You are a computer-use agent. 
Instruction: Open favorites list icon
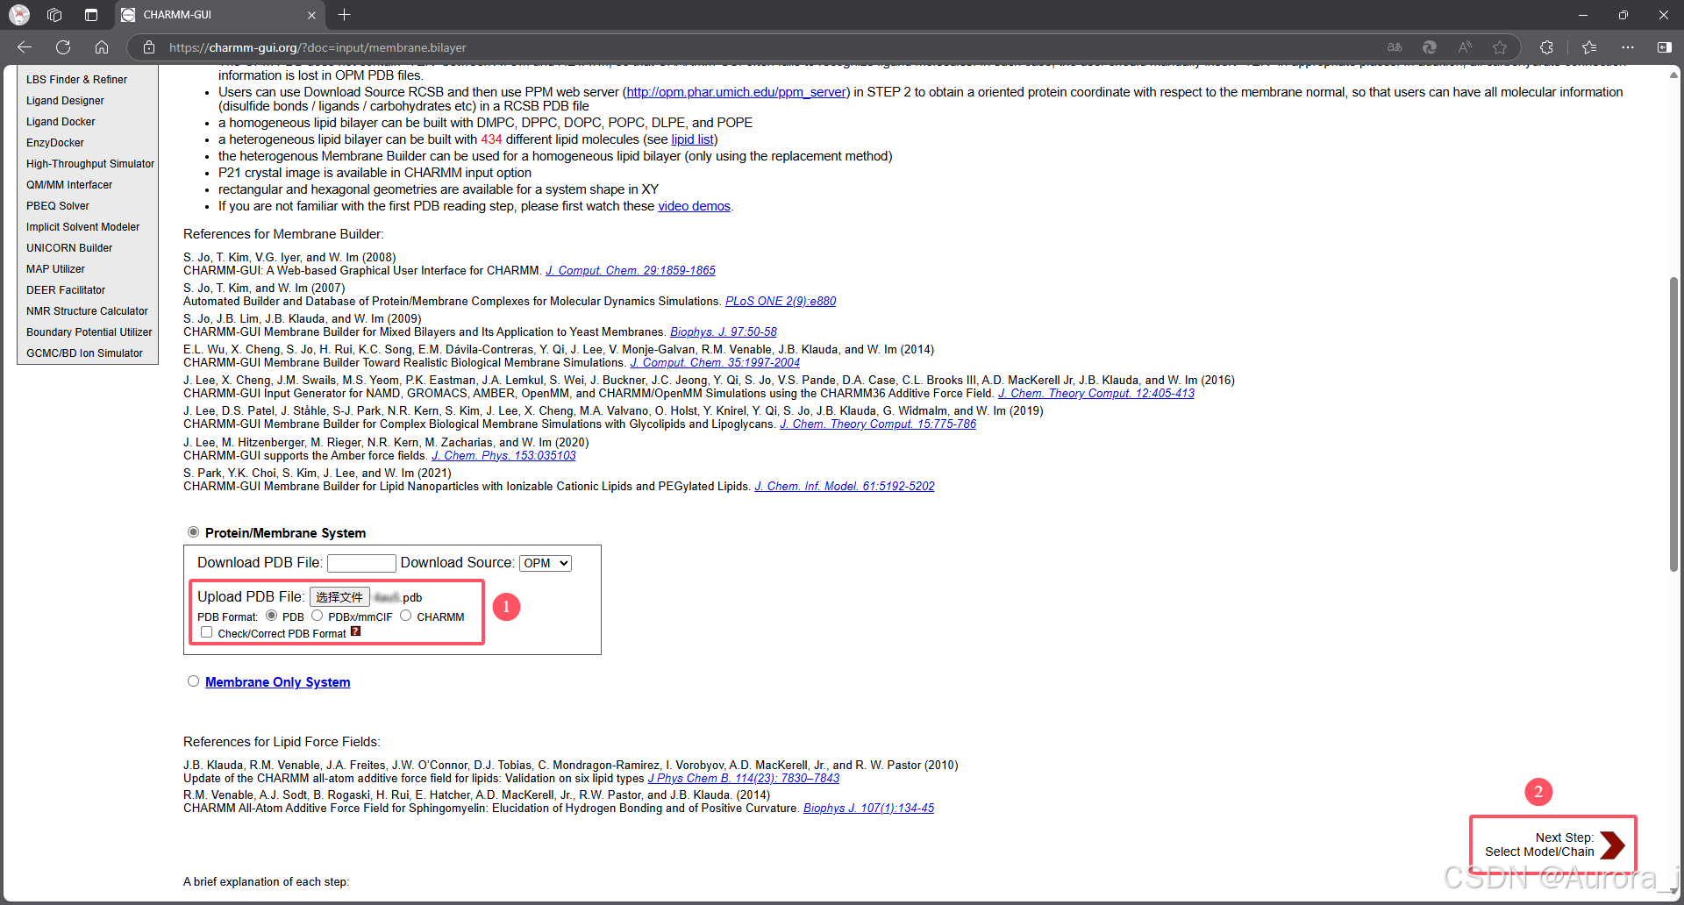tap(1589, 47)
